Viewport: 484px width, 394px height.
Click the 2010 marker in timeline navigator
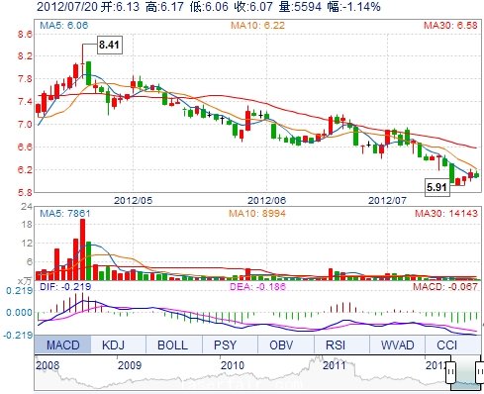pyautogui.click(x=233, y=365)
